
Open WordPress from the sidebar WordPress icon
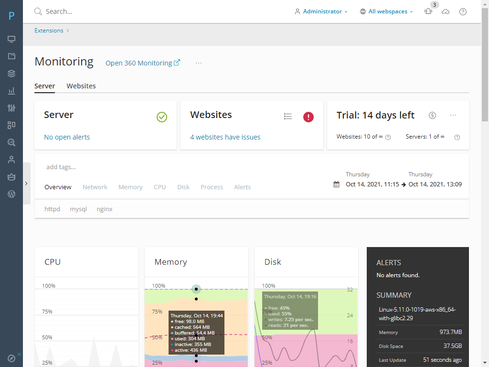point(11,194)
